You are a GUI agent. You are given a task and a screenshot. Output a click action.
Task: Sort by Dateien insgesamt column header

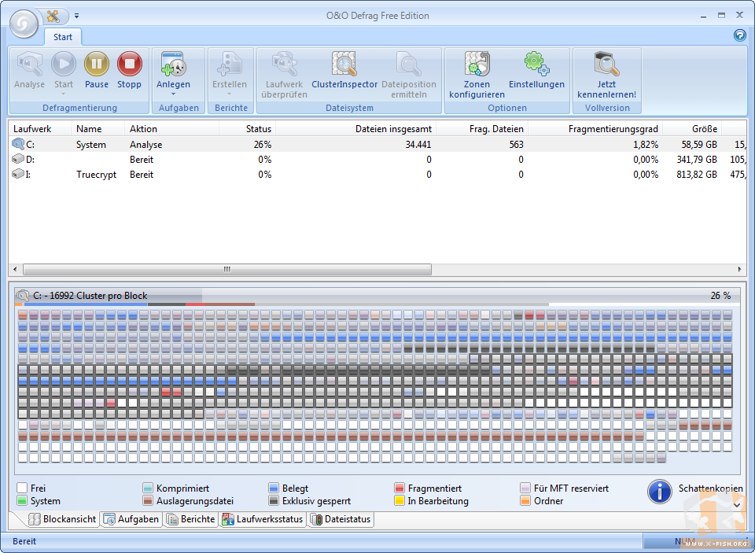[355, 129]
